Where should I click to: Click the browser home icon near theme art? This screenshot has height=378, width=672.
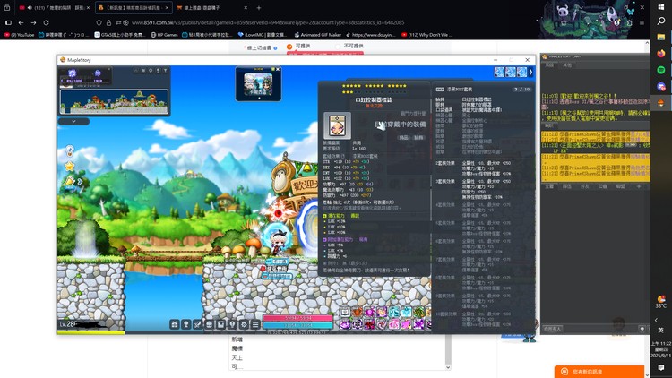pos(629,22)
